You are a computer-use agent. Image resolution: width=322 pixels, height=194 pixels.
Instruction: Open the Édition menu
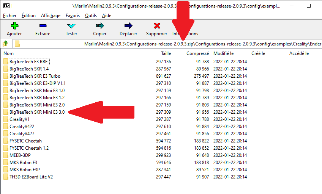28,16
